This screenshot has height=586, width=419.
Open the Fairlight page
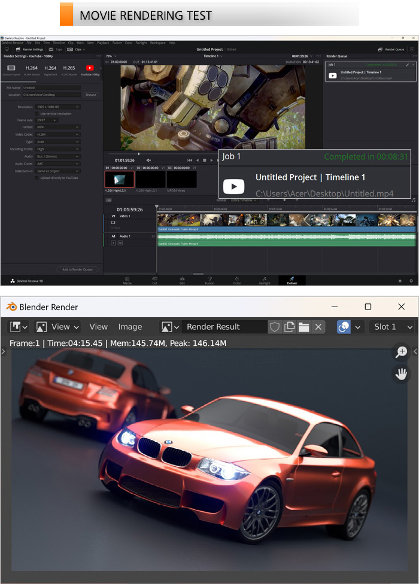(265, 281)
